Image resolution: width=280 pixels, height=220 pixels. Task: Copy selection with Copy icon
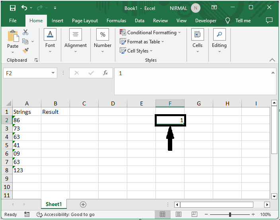point(25,41)
